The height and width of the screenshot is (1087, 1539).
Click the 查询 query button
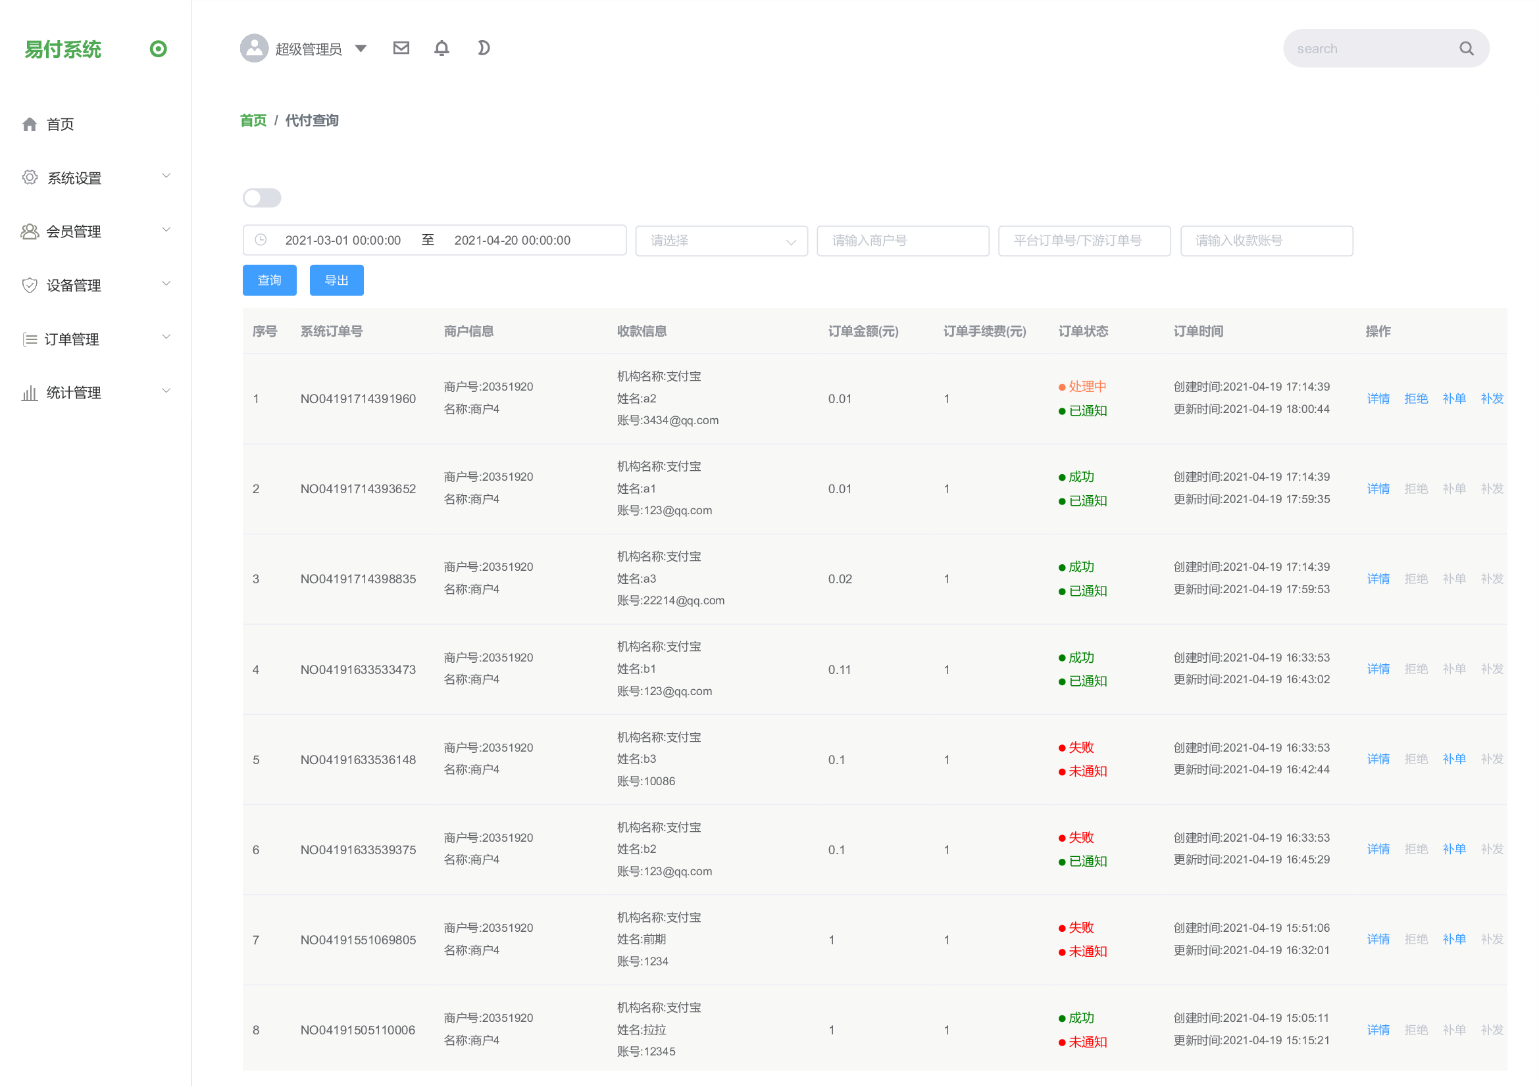click(270, 281)
